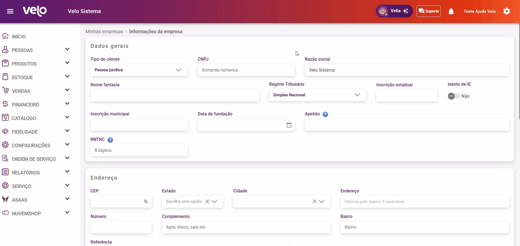This screenshot has height=246, width=520.
Task: Open the Suporte chat button
Action: [429, 11]
